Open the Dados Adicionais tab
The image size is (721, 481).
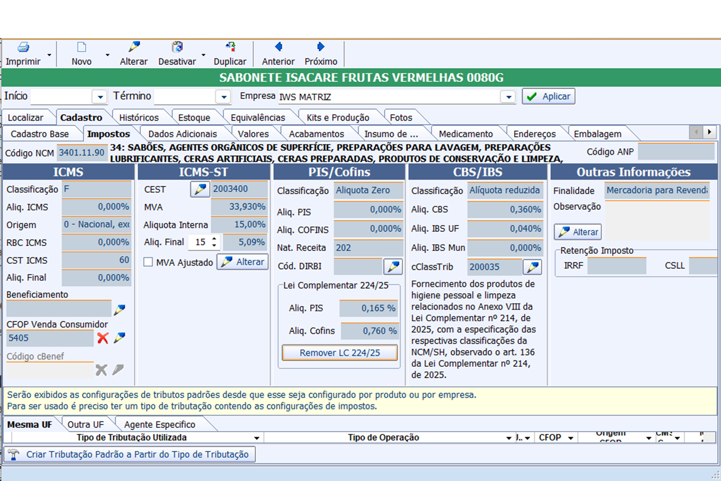[182, 134]
